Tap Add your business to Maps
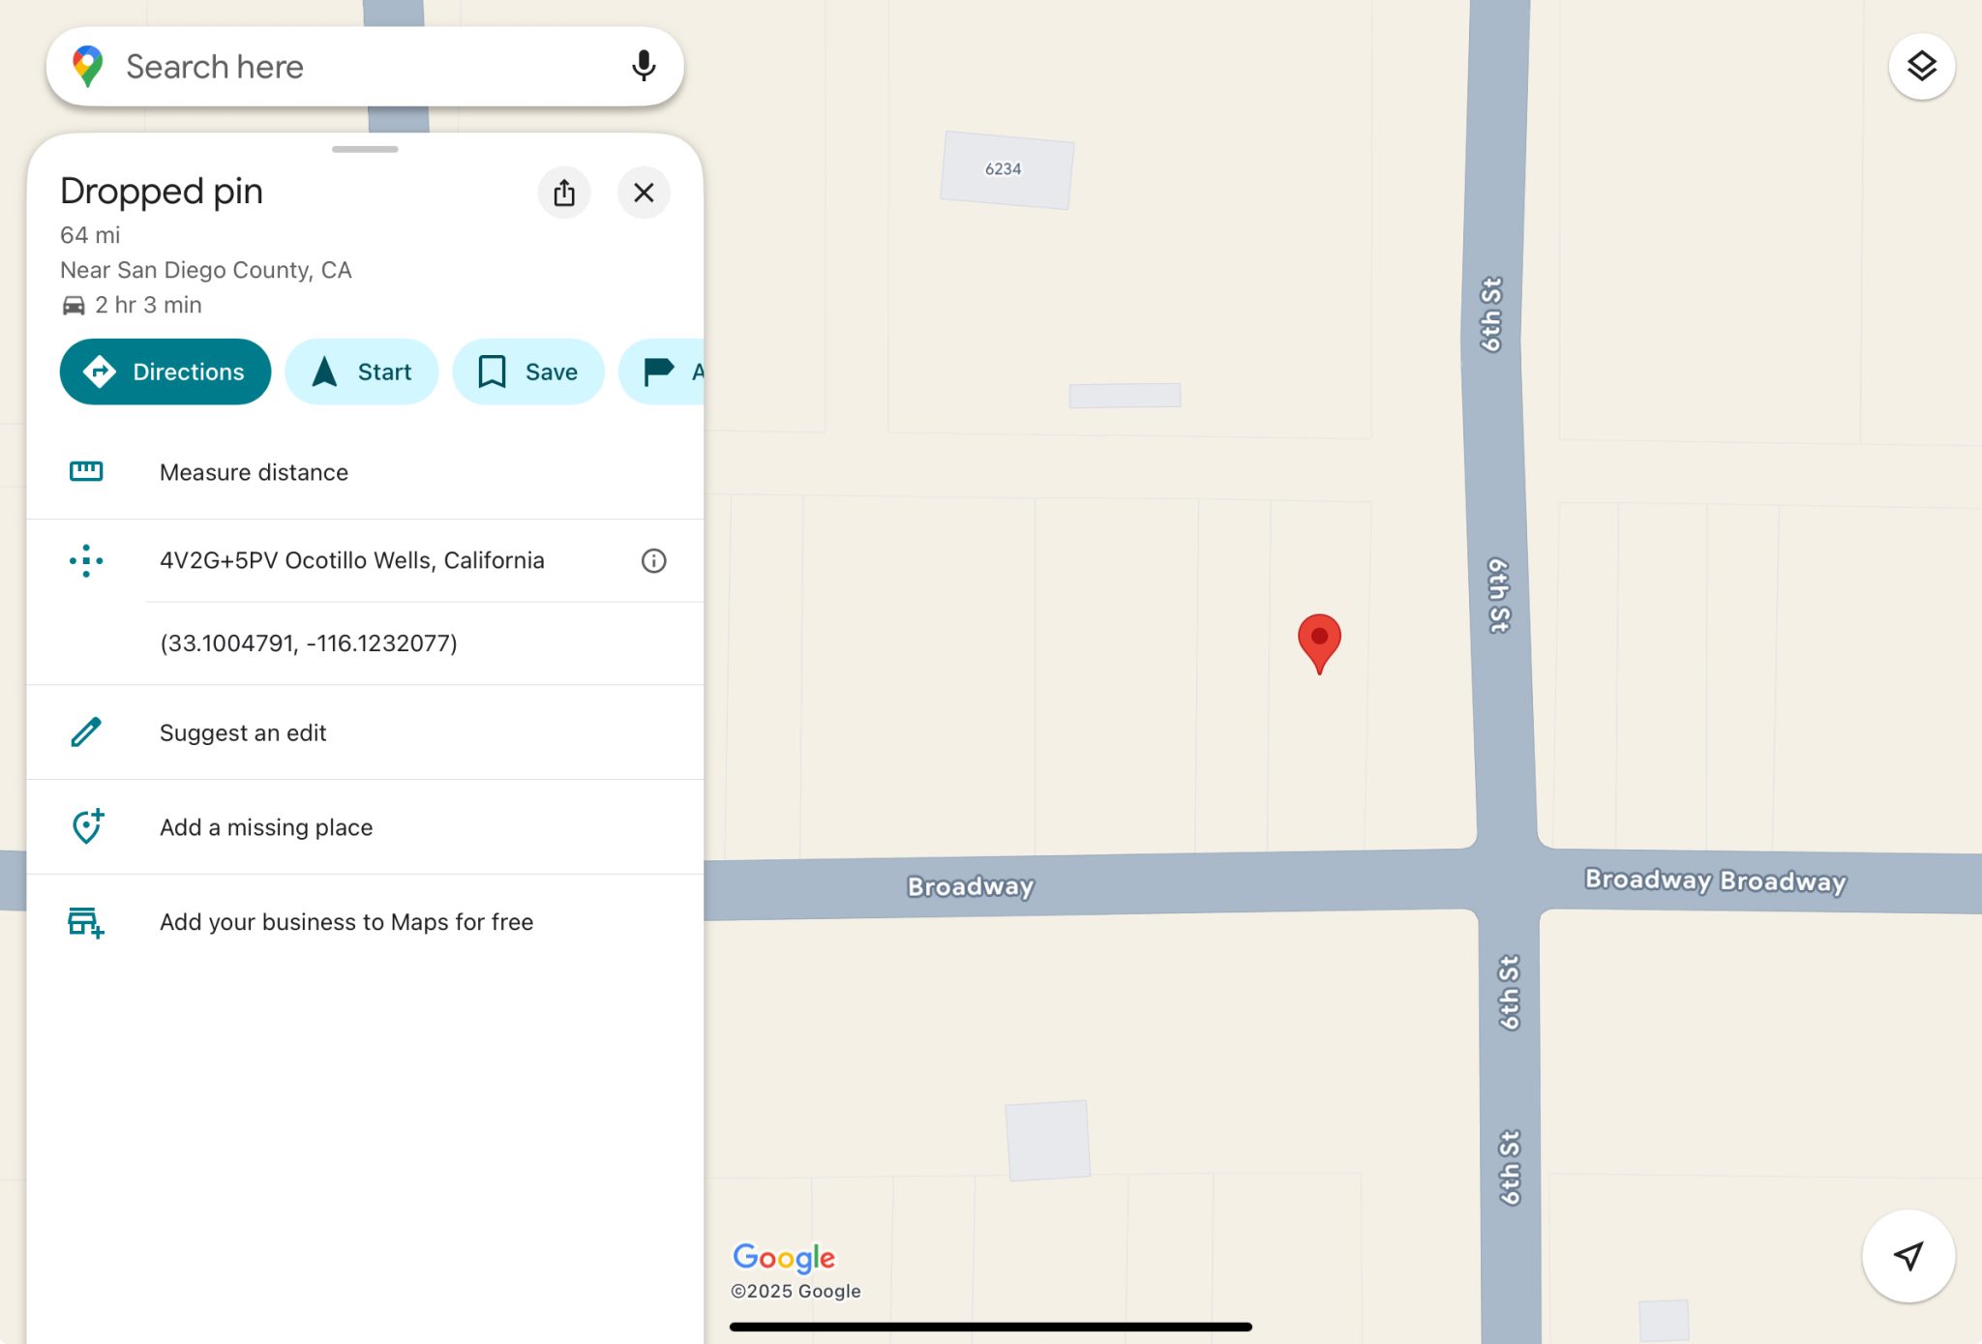This screenshot has height=1344, width=1982. tap(365, 922)
